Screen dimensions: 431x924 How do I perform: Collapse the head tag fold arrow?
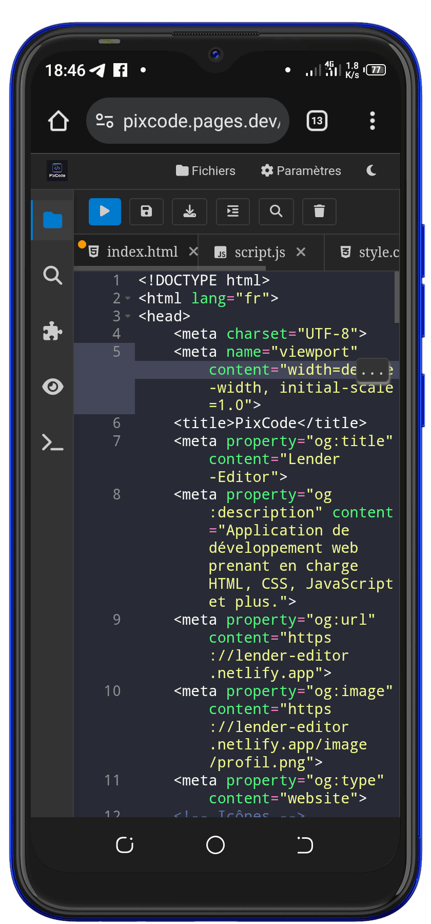click(x=128, y=316)
